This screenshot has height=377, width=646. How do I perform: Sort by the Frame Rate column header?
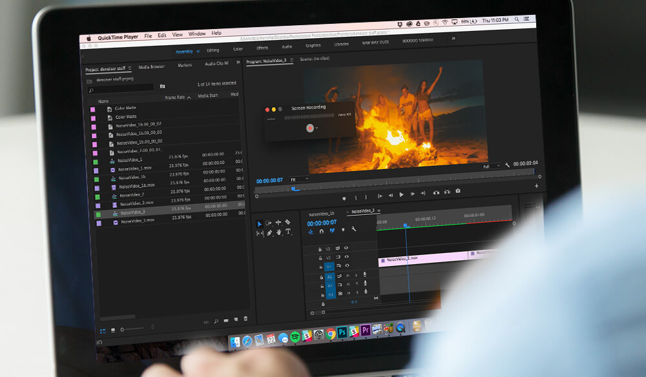pyautogui.click(x=174, y=97)
